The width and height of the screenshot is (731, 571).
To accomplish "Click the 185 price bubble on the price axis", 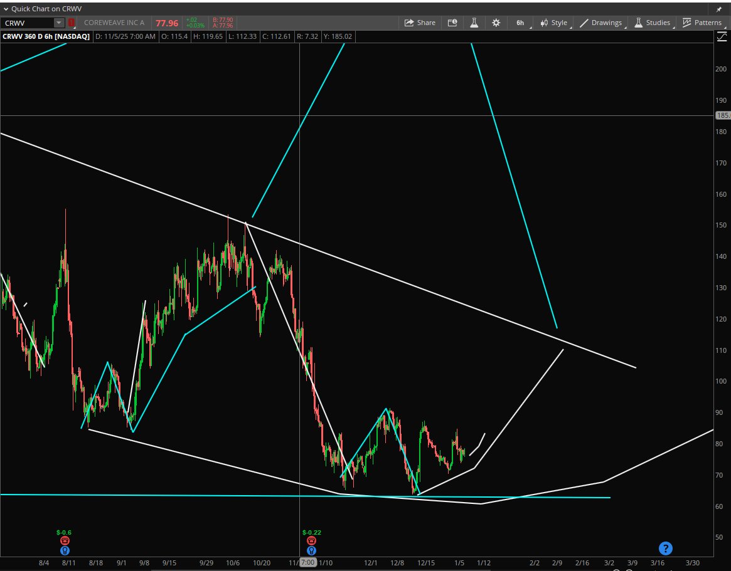I will 723,115.
